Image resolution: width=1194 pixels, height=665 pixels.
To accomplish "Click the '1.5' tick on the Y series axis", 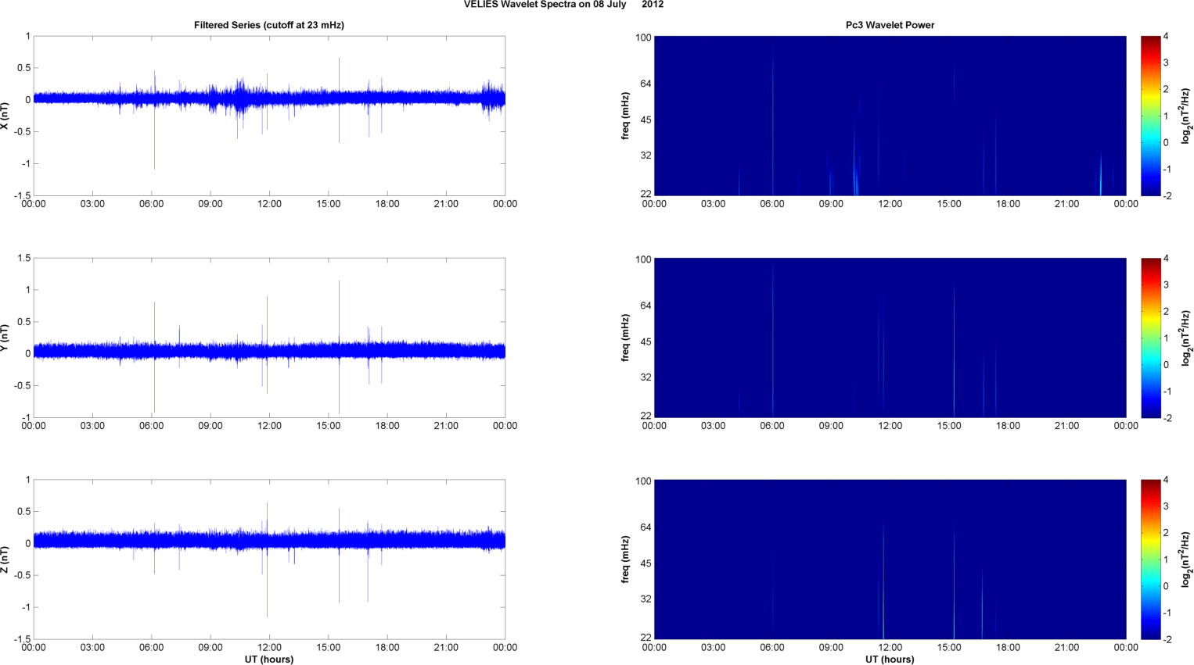I will click(23, 258).
